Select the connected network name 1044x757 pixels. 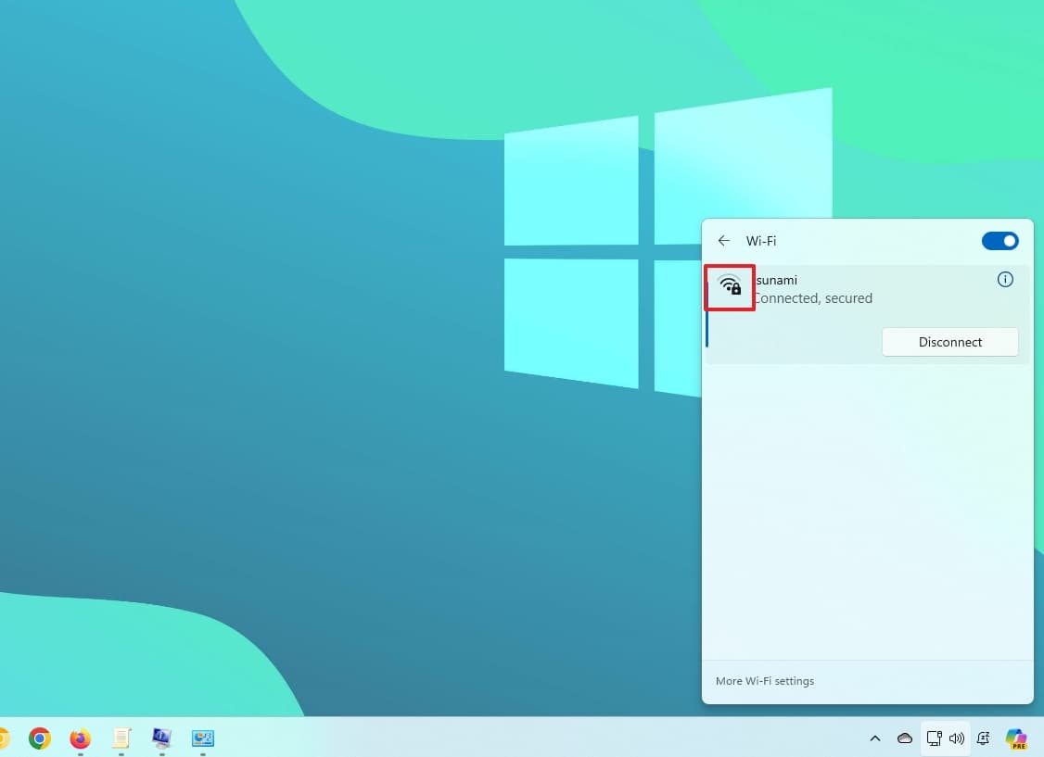pyautogui.click(x=776, y=280)
